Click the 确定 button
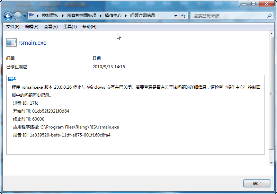The height and width of the screenshot is (194, 277). coord(257,184)
